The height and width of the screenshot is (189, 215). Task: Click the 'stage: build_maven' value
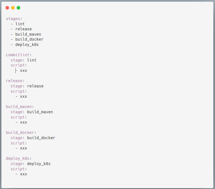point(40,112)
